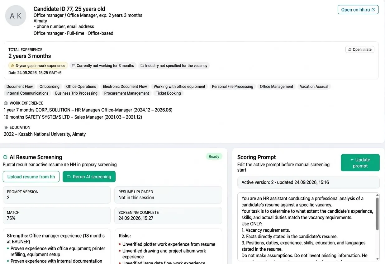Click the SCREENING COMPLETE date card

point(168,215)
